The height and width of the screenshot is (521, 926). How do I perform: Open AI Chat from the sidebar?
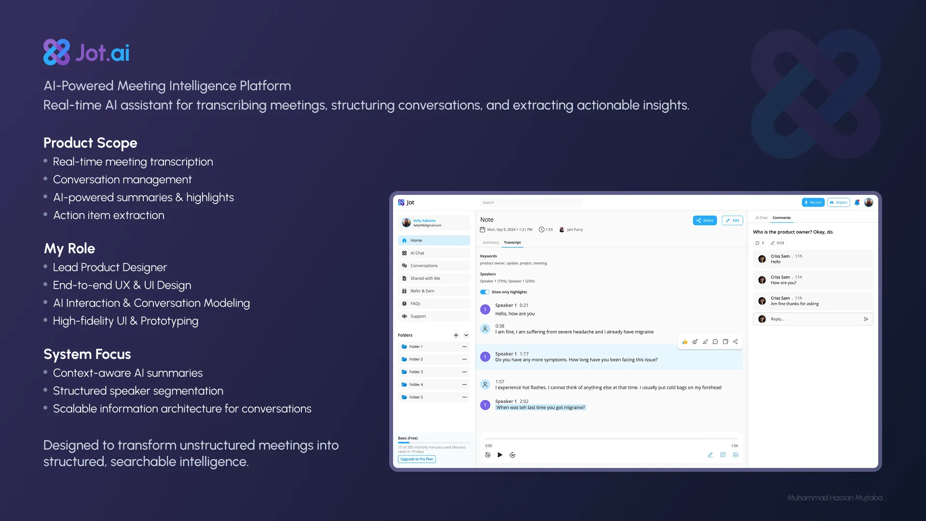(x=434, y=253)
